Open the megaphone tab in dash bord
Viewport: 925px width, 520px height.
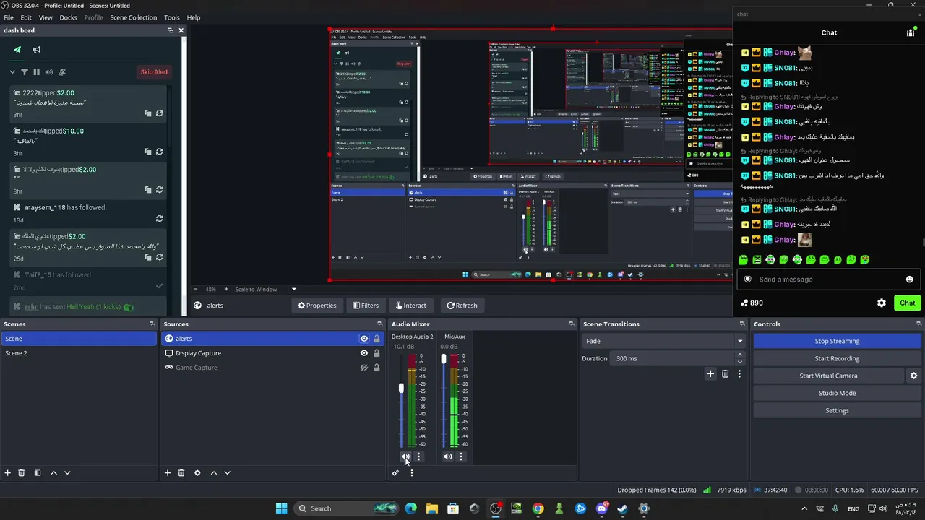[x=36, y=50]
